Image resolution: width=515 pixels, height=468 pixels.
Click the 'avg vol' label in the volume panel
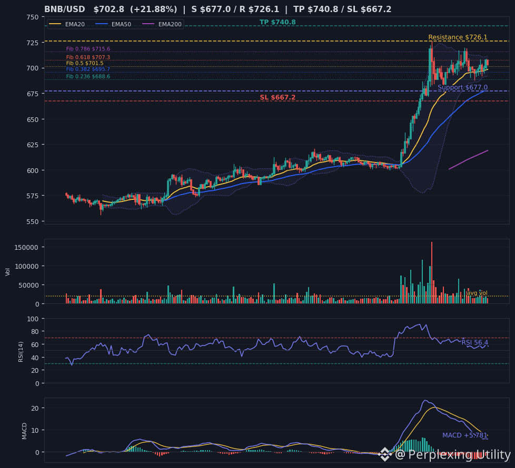coord(477,293)
